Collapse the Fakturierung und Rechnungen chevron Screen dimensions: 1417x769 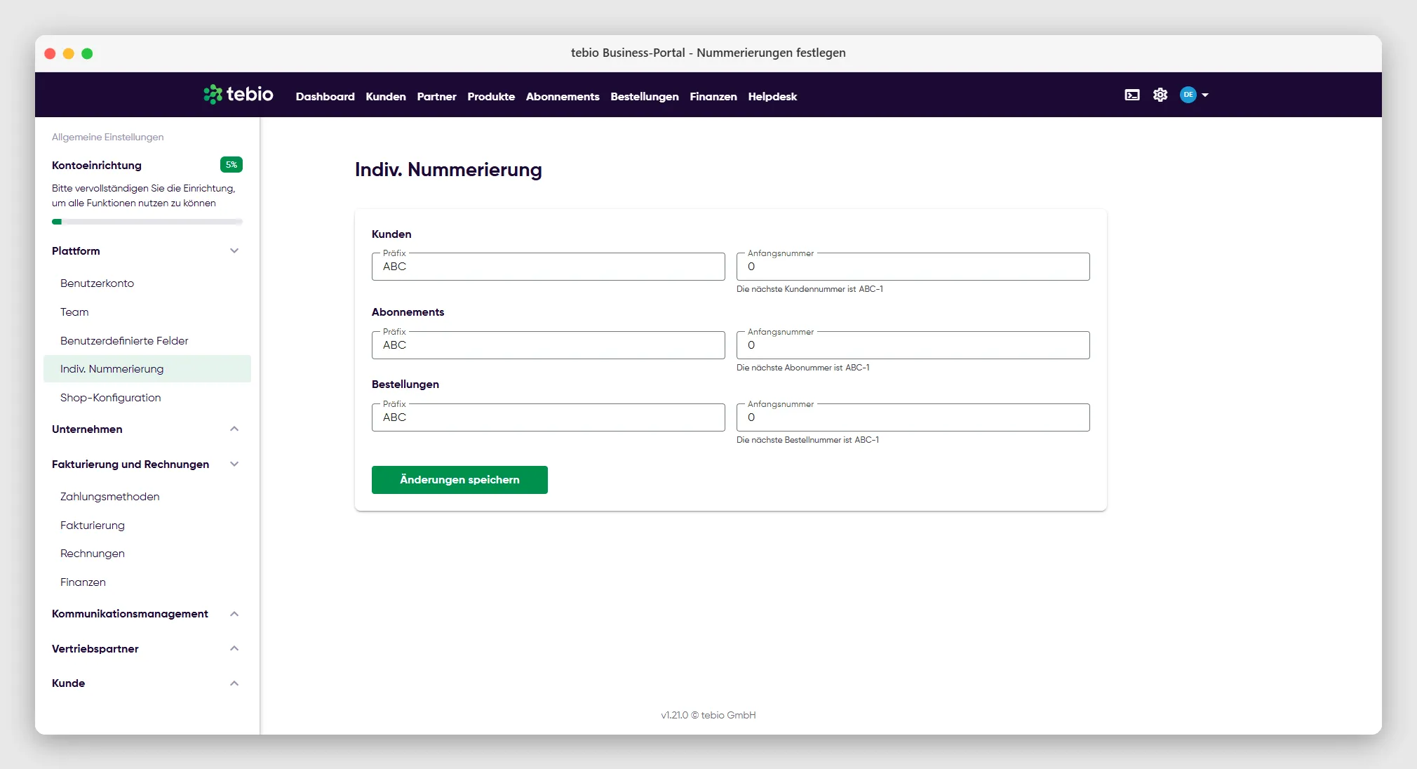point(234,464)
